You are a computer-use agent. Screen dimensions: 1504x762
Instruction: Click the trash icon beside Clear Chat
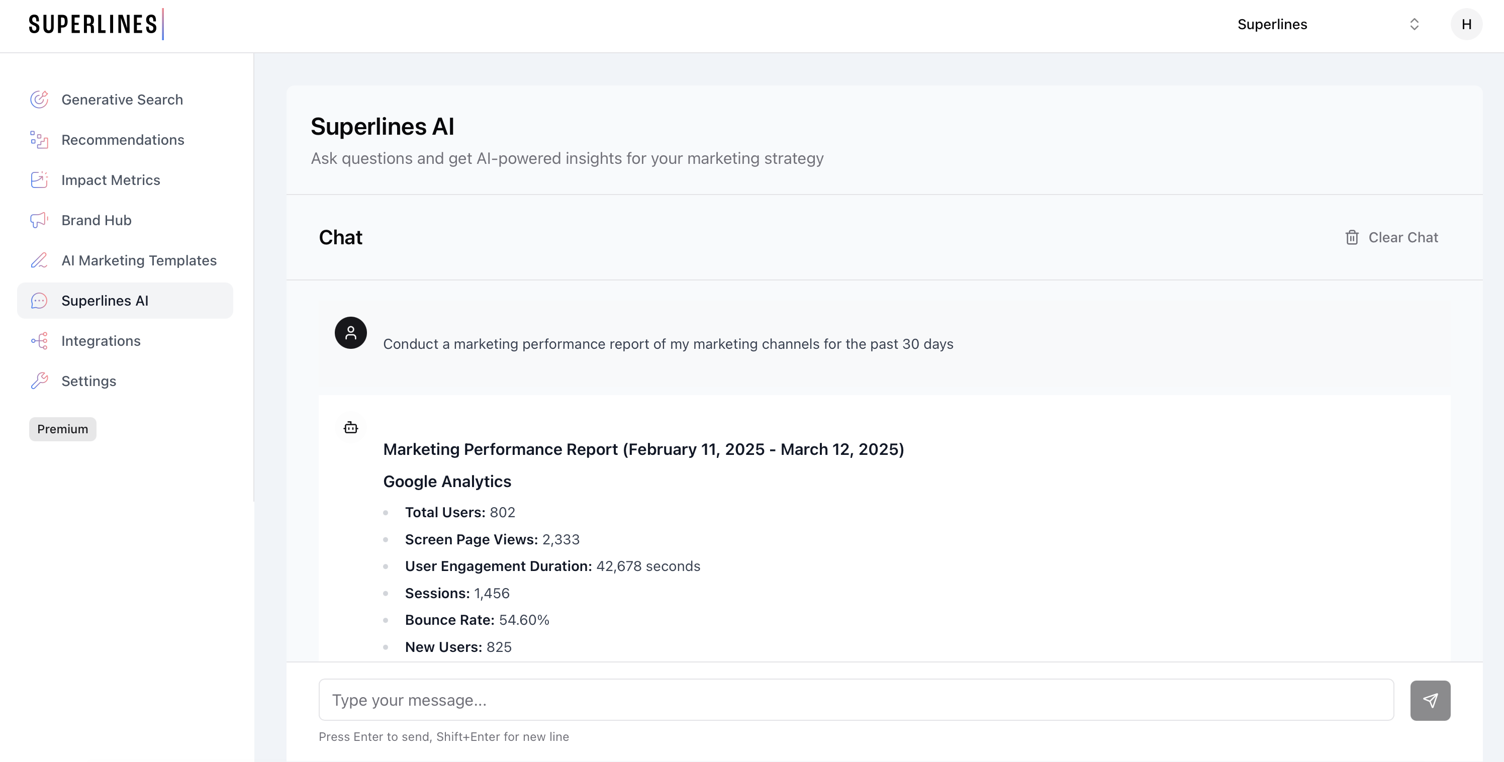coord(1352,238)
